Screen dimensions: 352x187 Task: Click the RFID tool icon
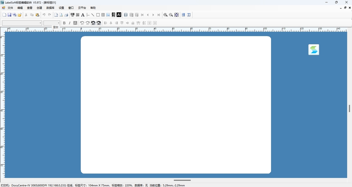114,15
